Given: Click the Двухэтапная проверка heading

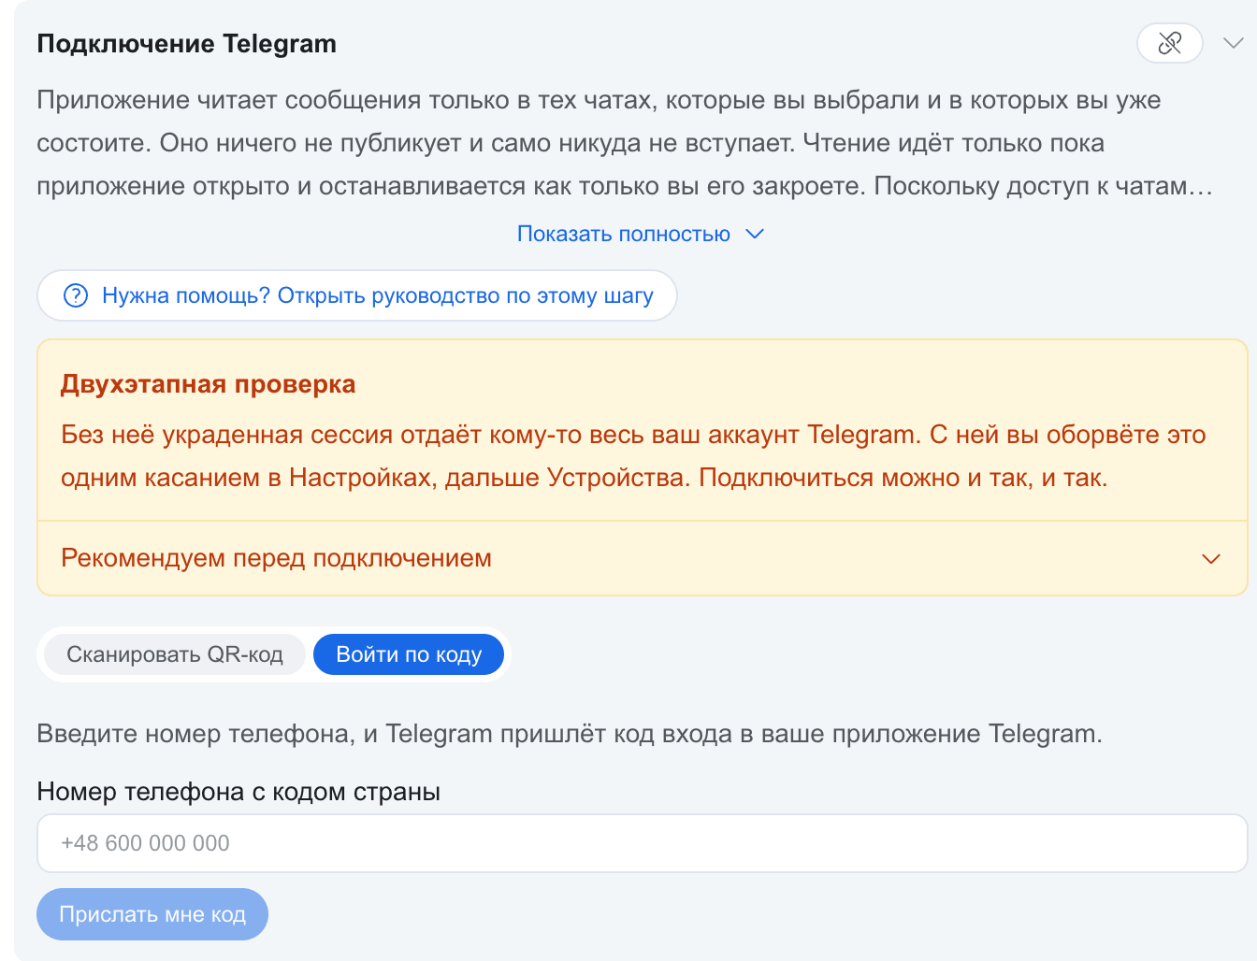Looking at the screenshot, I should 208,384.
